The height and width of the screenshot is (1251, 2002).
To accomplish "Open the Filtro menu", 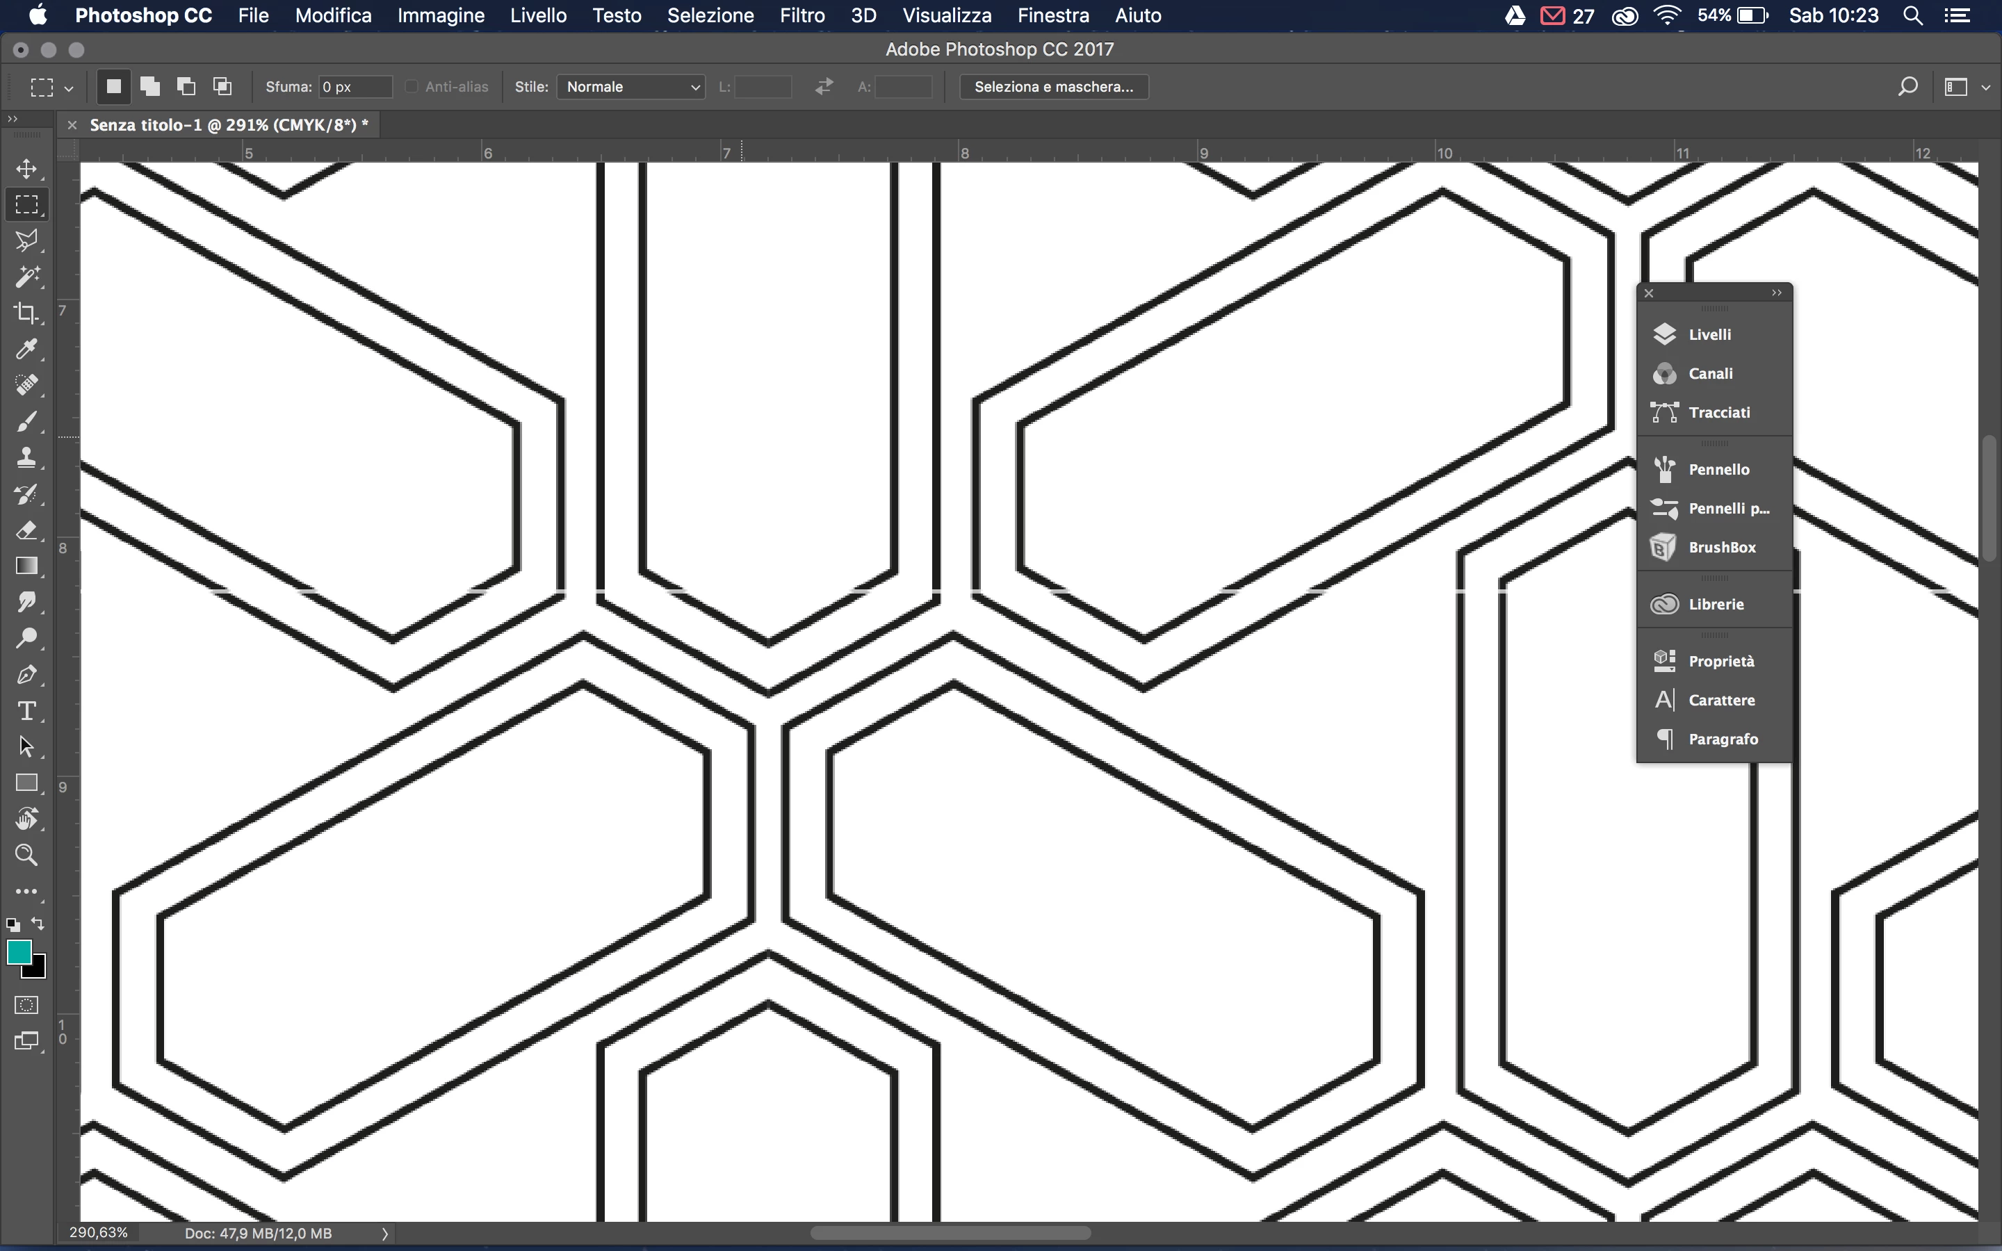I will [x=801, y=16].
